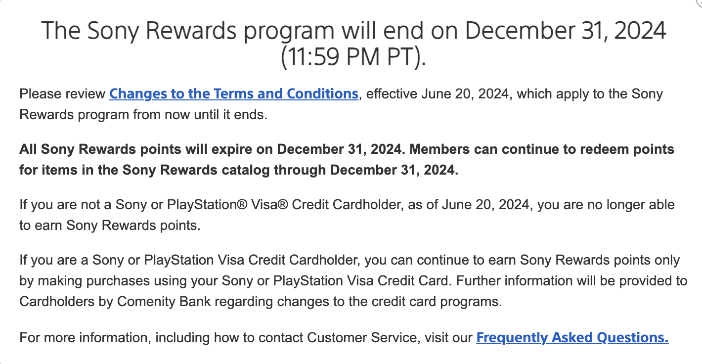The width and height of the screenshot is (702, 364).
Task: Click the 'If you are not a Sony or PlayStation®' paragraph
Action: coord(347,215)
